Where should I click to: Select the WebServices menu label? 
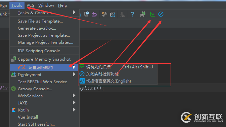(30, 96)
